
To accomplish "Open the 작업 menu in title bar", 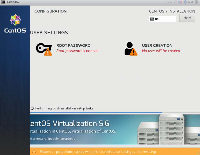I will tap(191, 2).
